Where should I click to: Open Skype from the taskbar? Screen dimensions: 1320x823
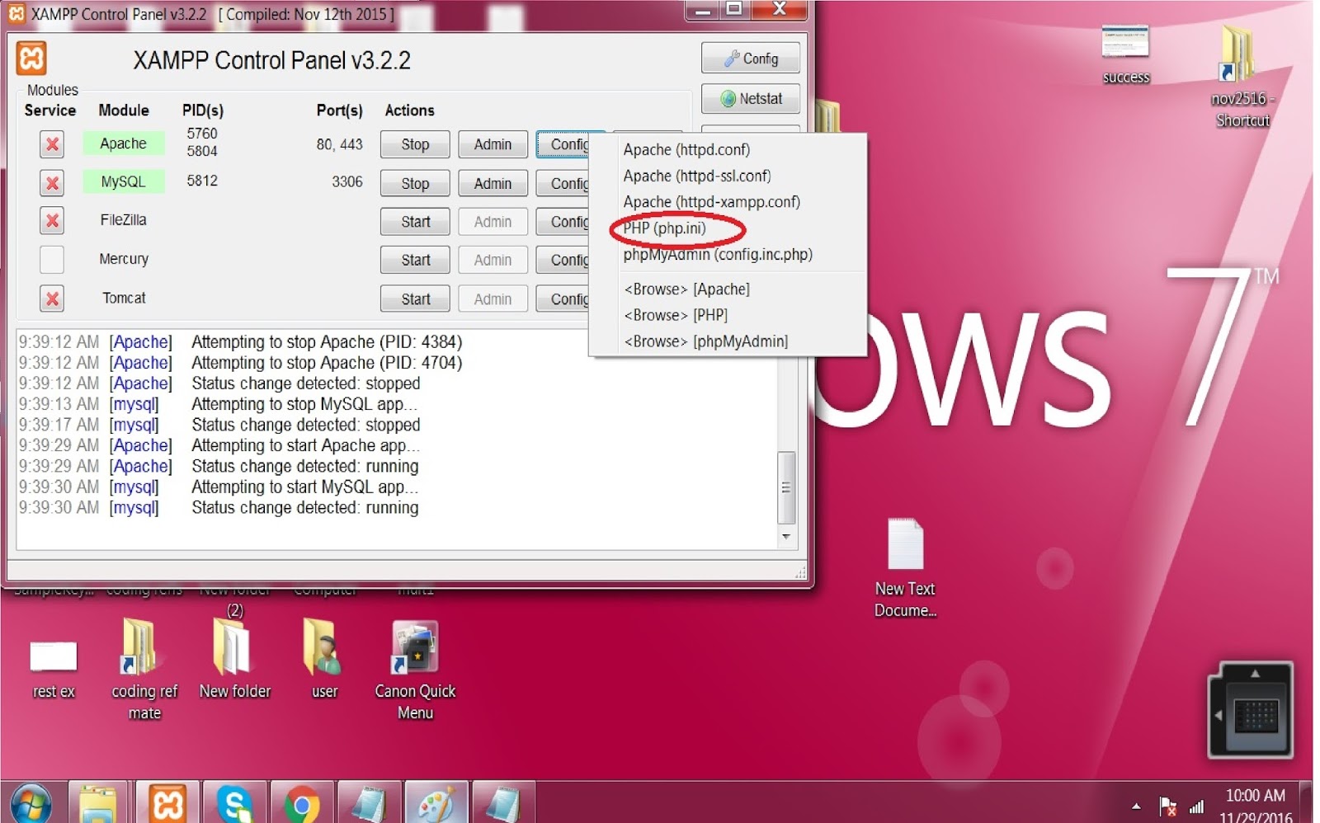click(x=234, y=803)
